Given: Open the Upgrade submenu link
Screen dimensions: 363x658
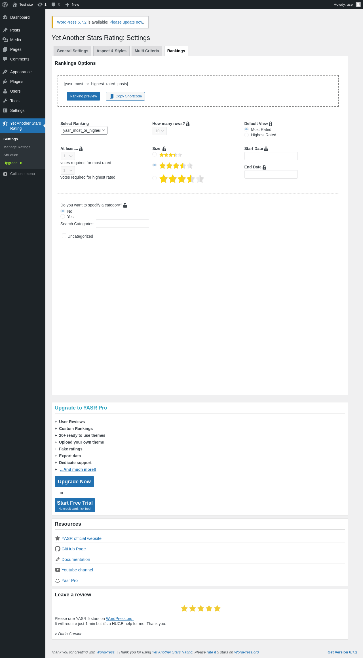Looking at the screenshot, I should [13, 163].
